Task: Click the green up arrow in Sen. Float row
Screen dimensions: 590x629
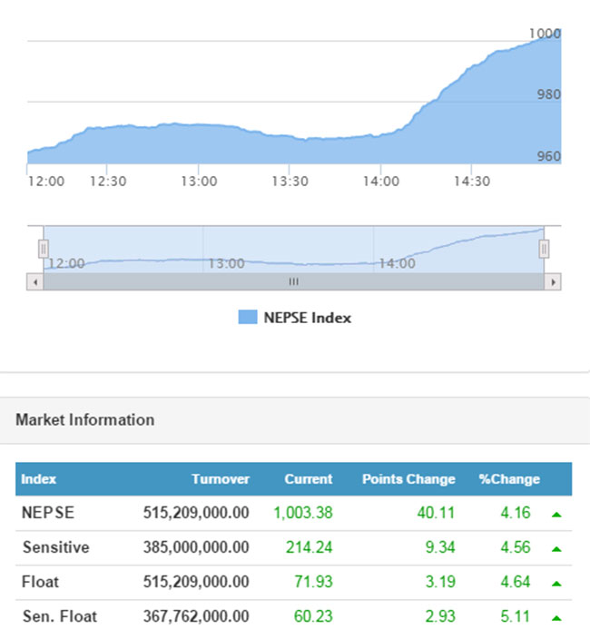Action: tap(556, 618)
